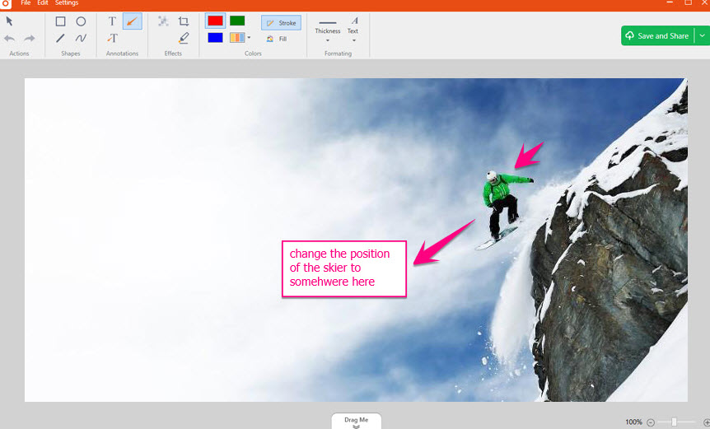Select the Rectangle shape tool
This screenshot has width=710, height=429.
[60, 21]
